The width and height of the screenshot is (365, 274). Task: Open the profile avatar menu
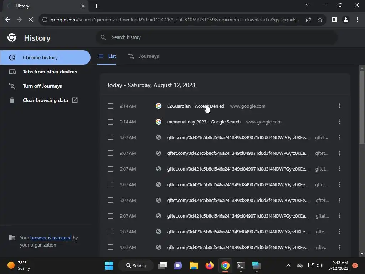click(x=346, y=20)
